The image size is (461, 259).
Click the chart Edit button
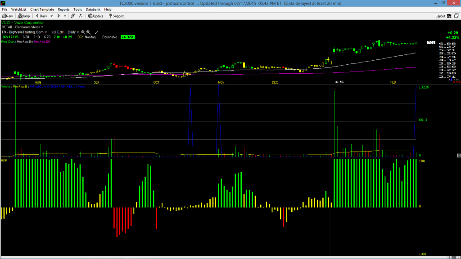tap(58, 32)
